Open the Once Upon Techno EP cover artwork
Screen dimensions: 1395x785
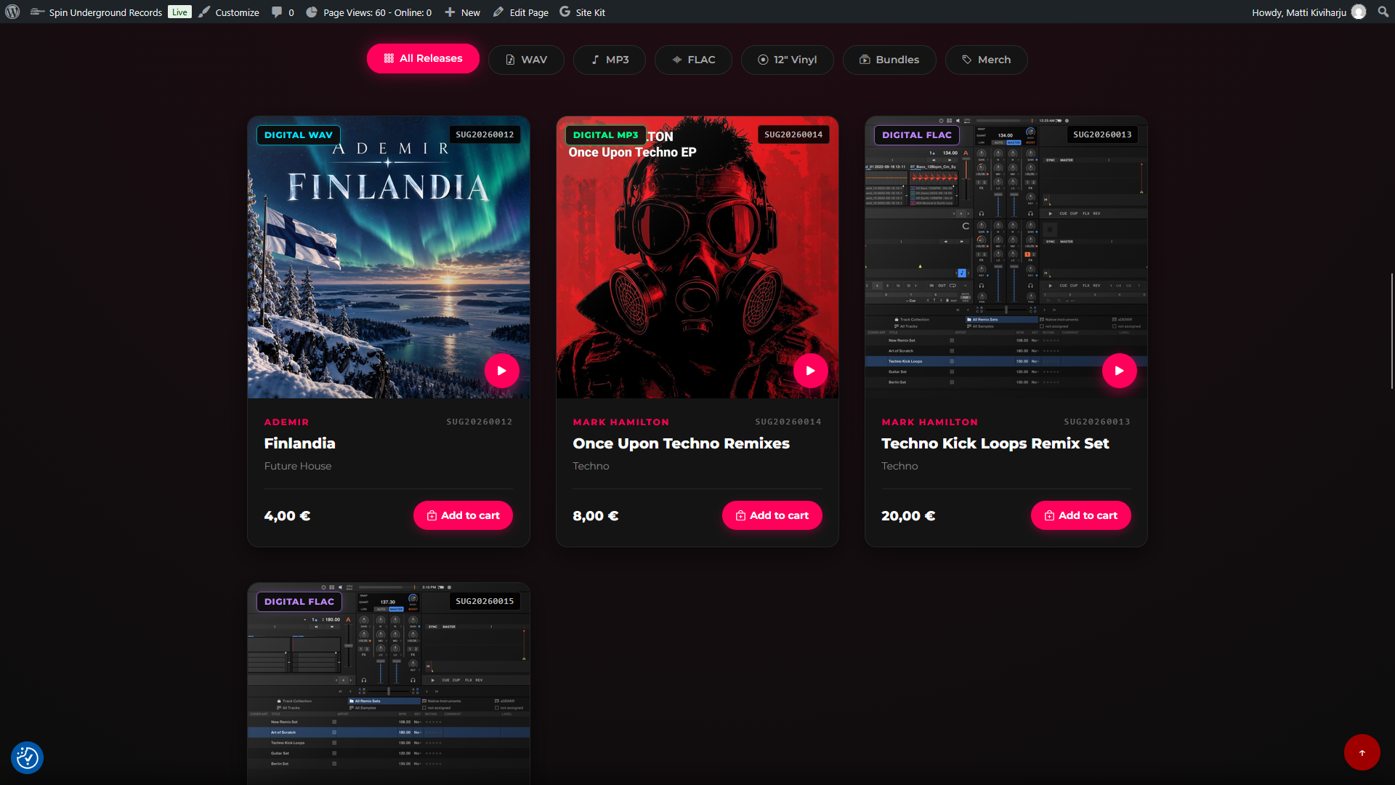pos(697,257)
